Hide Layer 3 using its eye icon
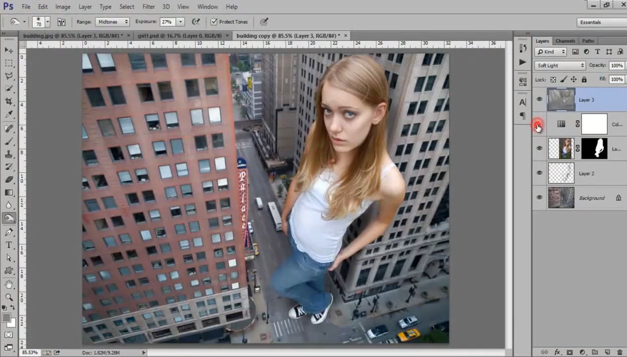The width and height of the screenshot is (627, 357). [539, 100]
